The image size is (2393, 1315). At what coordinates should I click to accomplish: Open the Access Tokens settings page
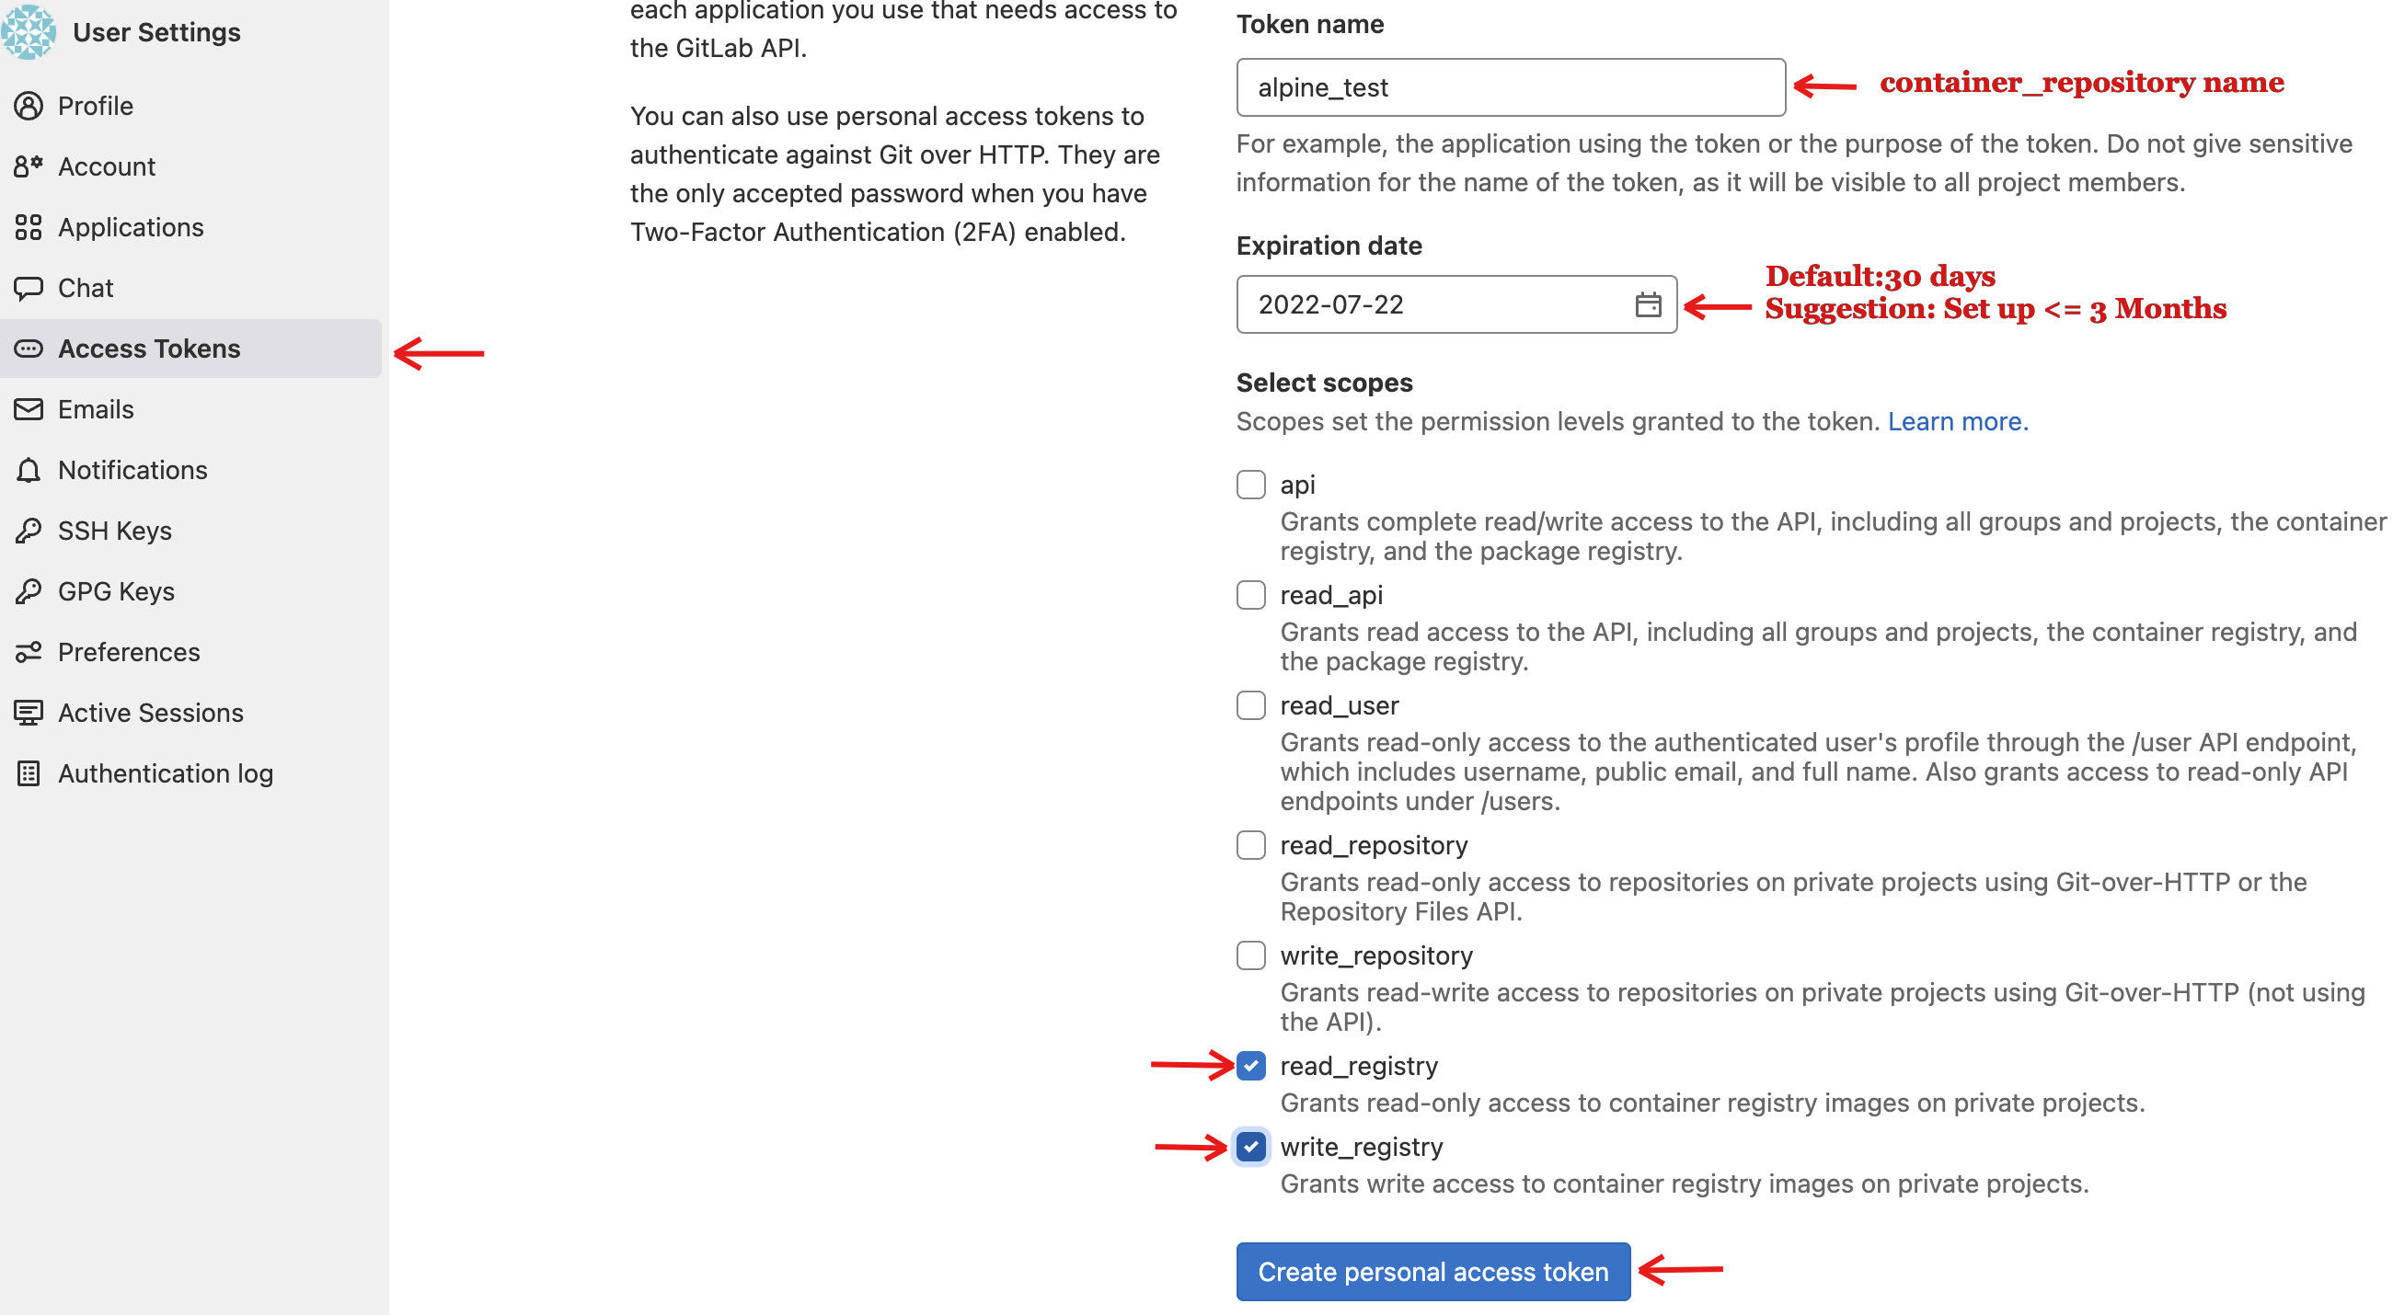tap(149, 349)
